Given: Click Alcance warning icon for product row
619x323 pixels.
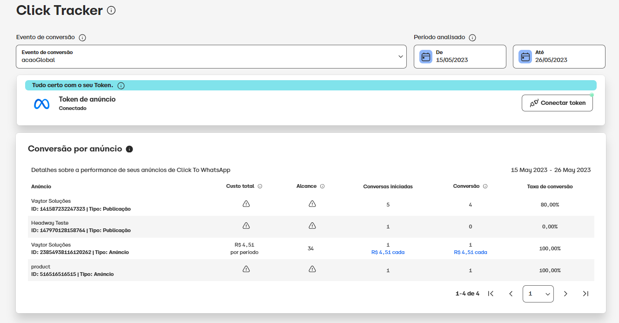Looking at the screenshot, I should [312, 269].
